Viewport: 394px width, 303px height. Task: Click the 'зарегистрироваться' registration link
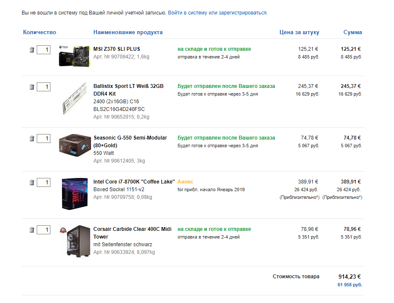point(243,13)
